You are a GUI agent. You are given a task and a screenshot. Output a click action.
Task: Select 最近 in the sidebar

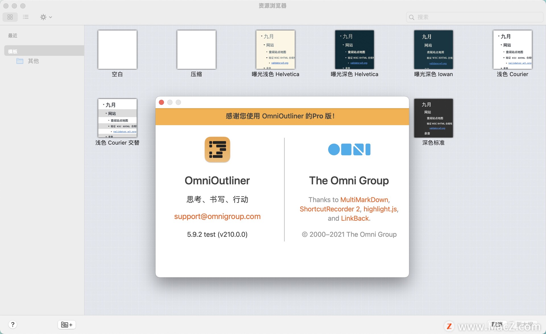coord(13,36)
